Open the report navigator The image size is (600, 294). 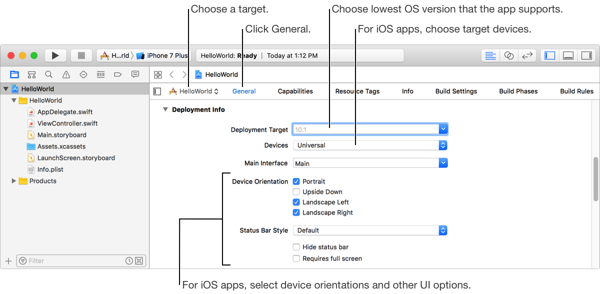[x=135, y=74]
